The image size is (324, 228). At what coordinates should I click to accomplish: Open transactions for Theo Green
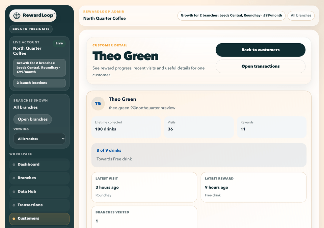click(260, 67)
